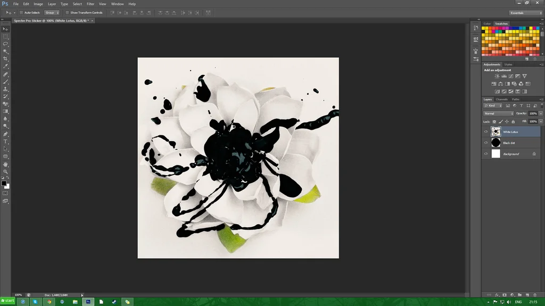This screenshot has height=306, width=545.
Task: Click the Windows start button
Action: point(7,301)
